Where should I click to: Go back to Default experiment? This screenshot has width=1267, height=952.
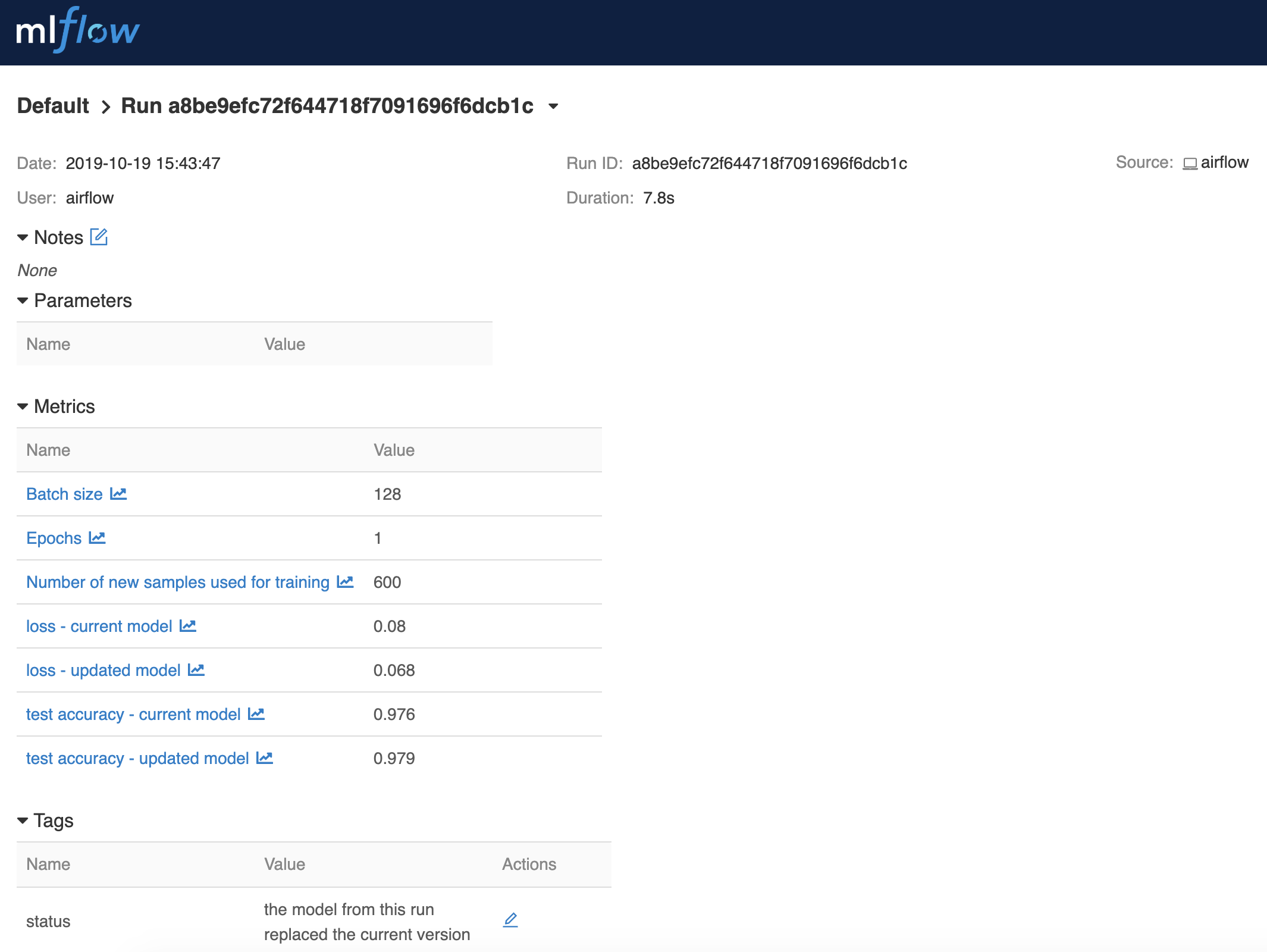tap(53, 106)
